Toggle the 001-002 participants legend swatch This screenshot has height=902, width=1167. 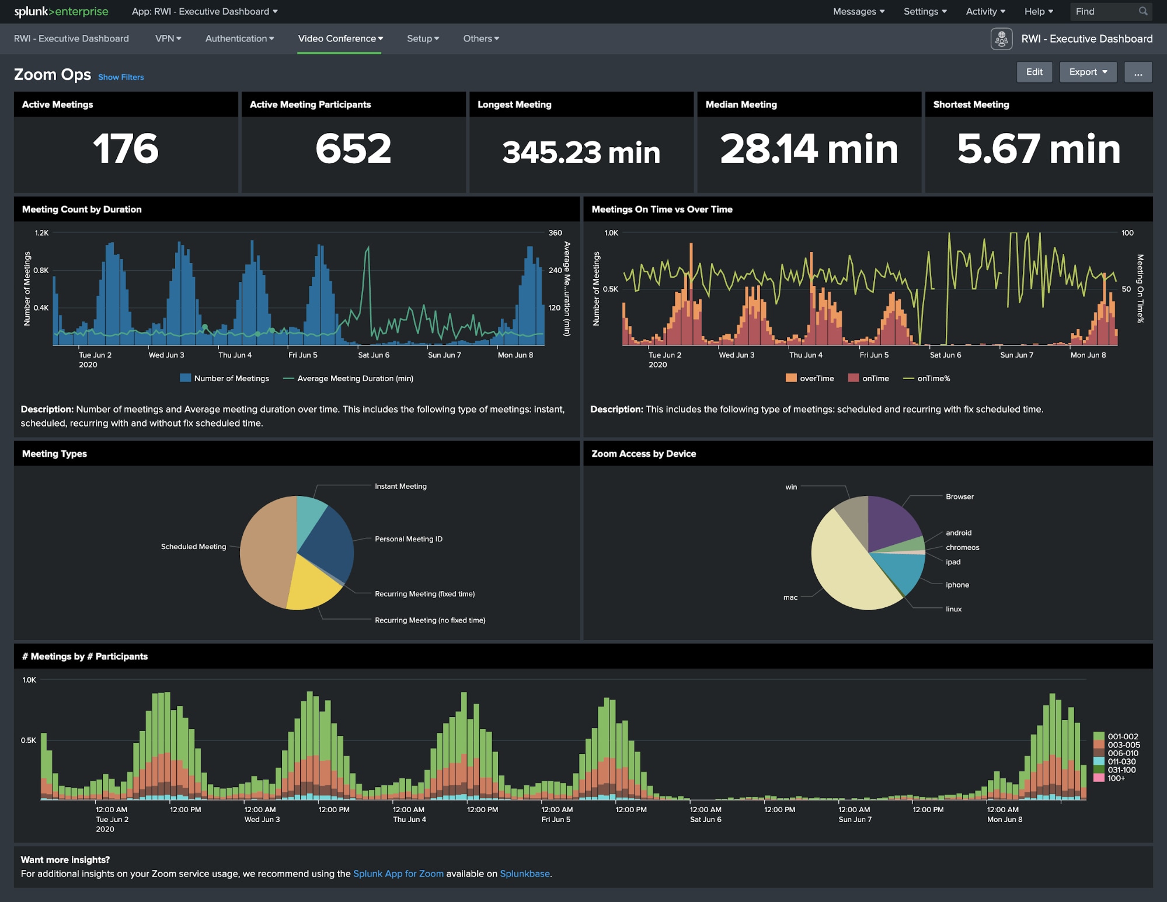point(1099,736)
